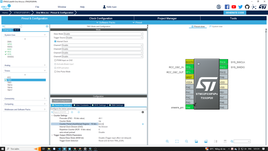Click the STM32CubeMX logo
This screenshot has width=268, height=151.
click(x=6, y=7)
